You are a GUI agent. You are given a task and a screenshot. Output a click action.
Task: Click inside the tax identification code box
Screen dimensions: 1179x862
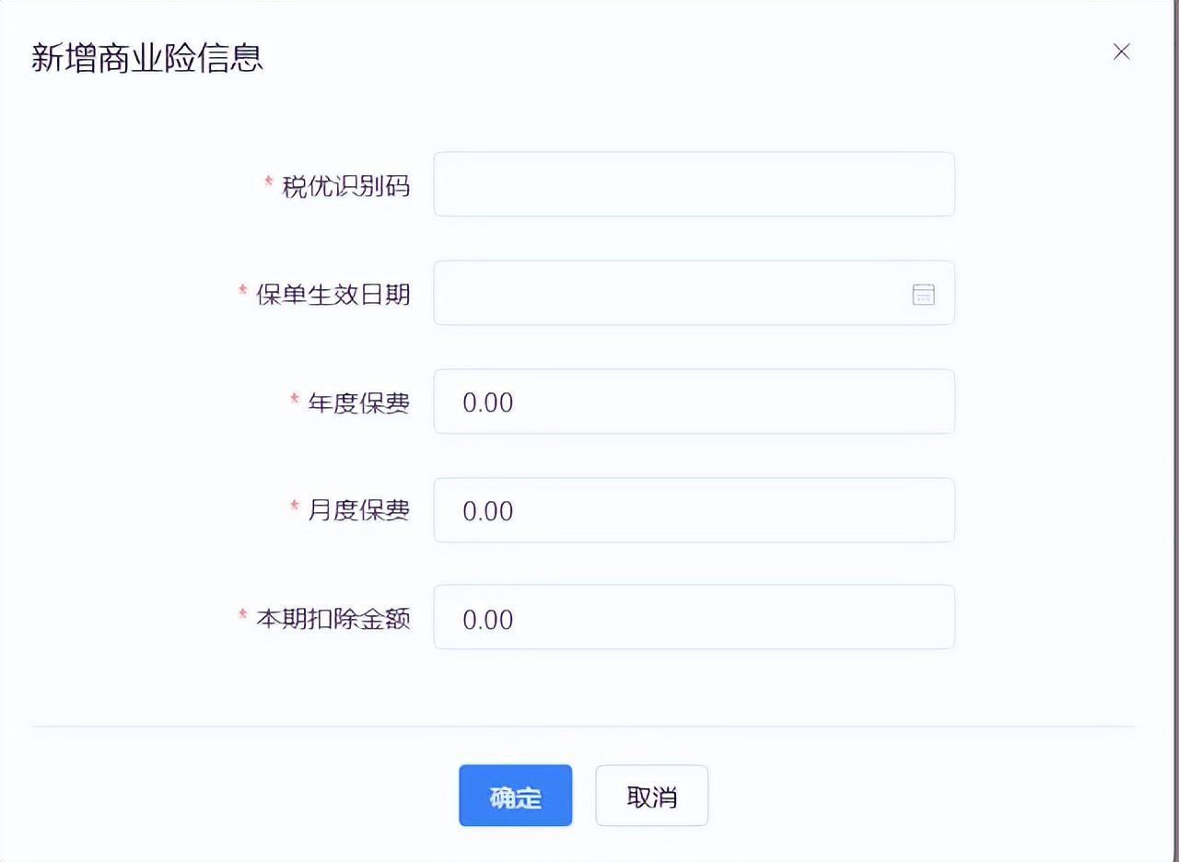pyautogui.click(x=694, y=183)
